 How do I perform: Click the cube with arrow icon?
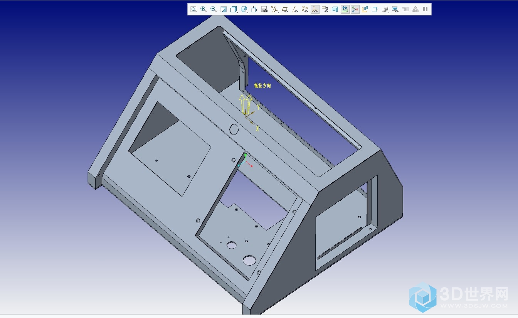pyautogui.click(x=375, y=9)
